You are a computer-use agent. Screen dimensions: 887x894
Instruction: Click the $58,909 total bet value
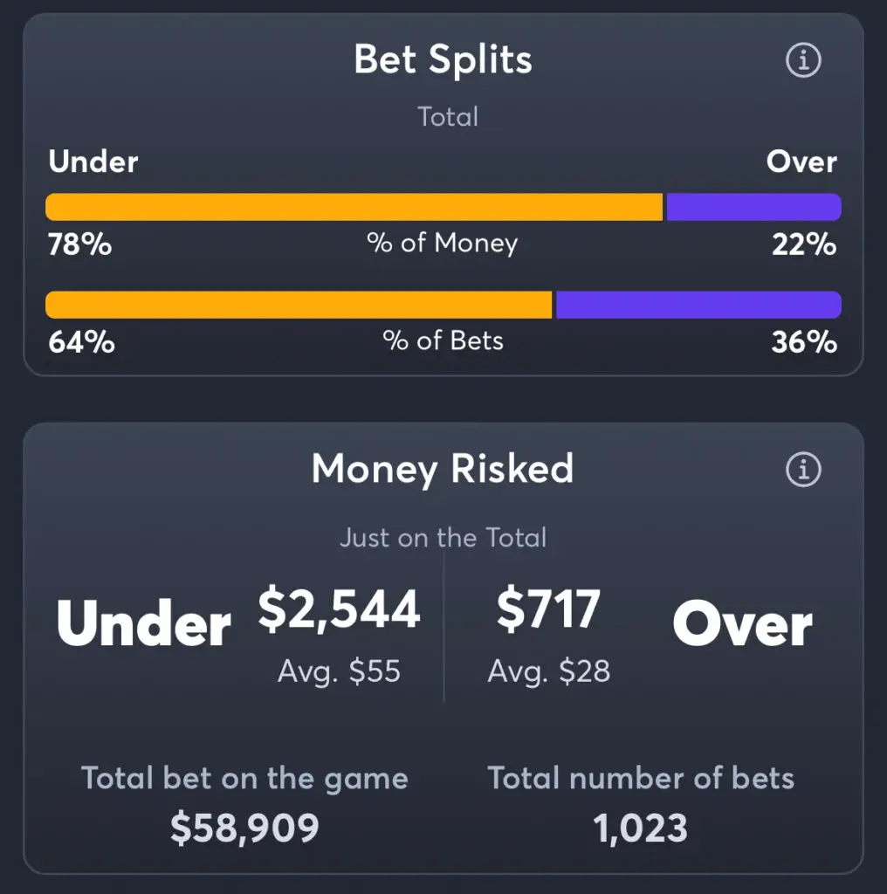click(x=244, y=828)
